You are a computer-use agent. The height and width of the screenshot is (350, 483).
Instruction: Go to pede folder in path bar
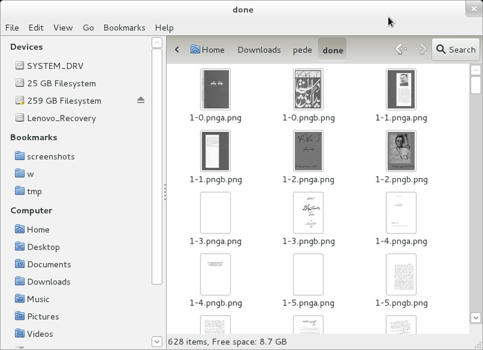click(x=302, y=50)
